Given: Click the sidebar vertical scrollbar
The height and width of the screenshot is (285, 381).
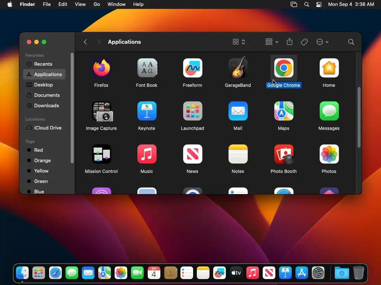Looking at the screenshot, I should [x=72, y=108].
